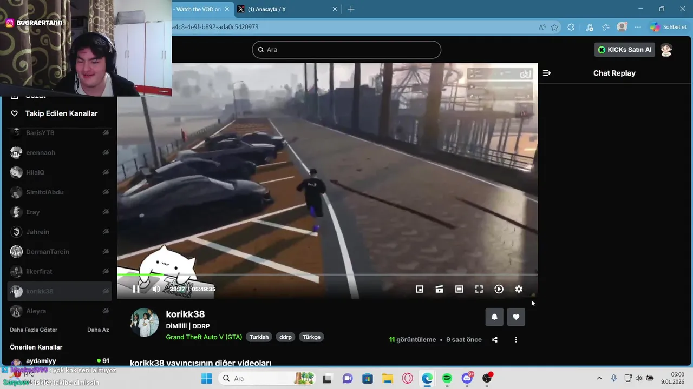Open browser extensions icon

tap(571, 27)
